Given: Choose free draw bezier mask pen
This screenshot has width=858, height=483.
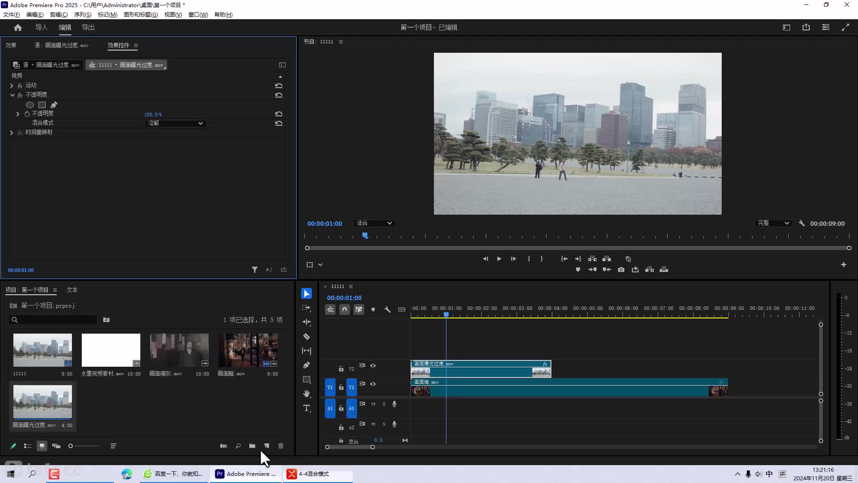Looking at the screenshot, I should (54, 105).
